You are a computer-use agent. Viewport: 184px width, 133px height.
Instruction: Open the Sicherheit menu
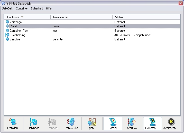click(37, 8)
